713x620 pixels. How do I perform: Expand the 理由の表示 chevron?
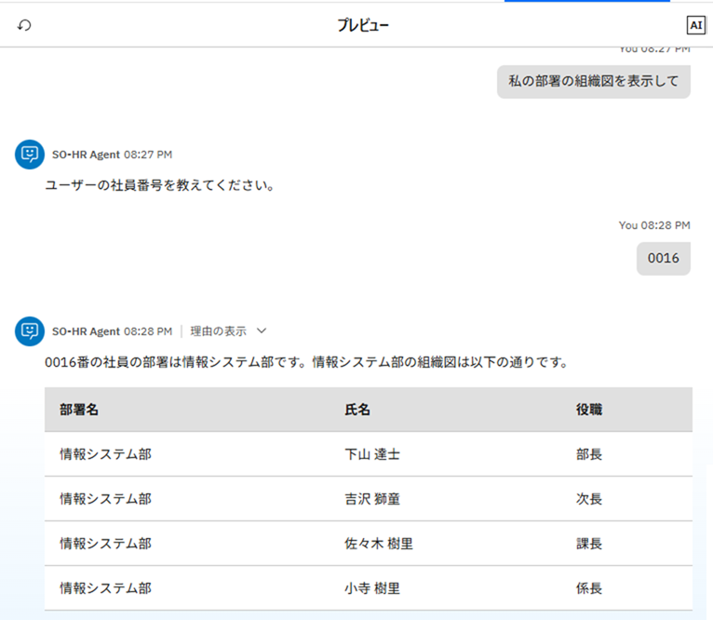(262, 330)
